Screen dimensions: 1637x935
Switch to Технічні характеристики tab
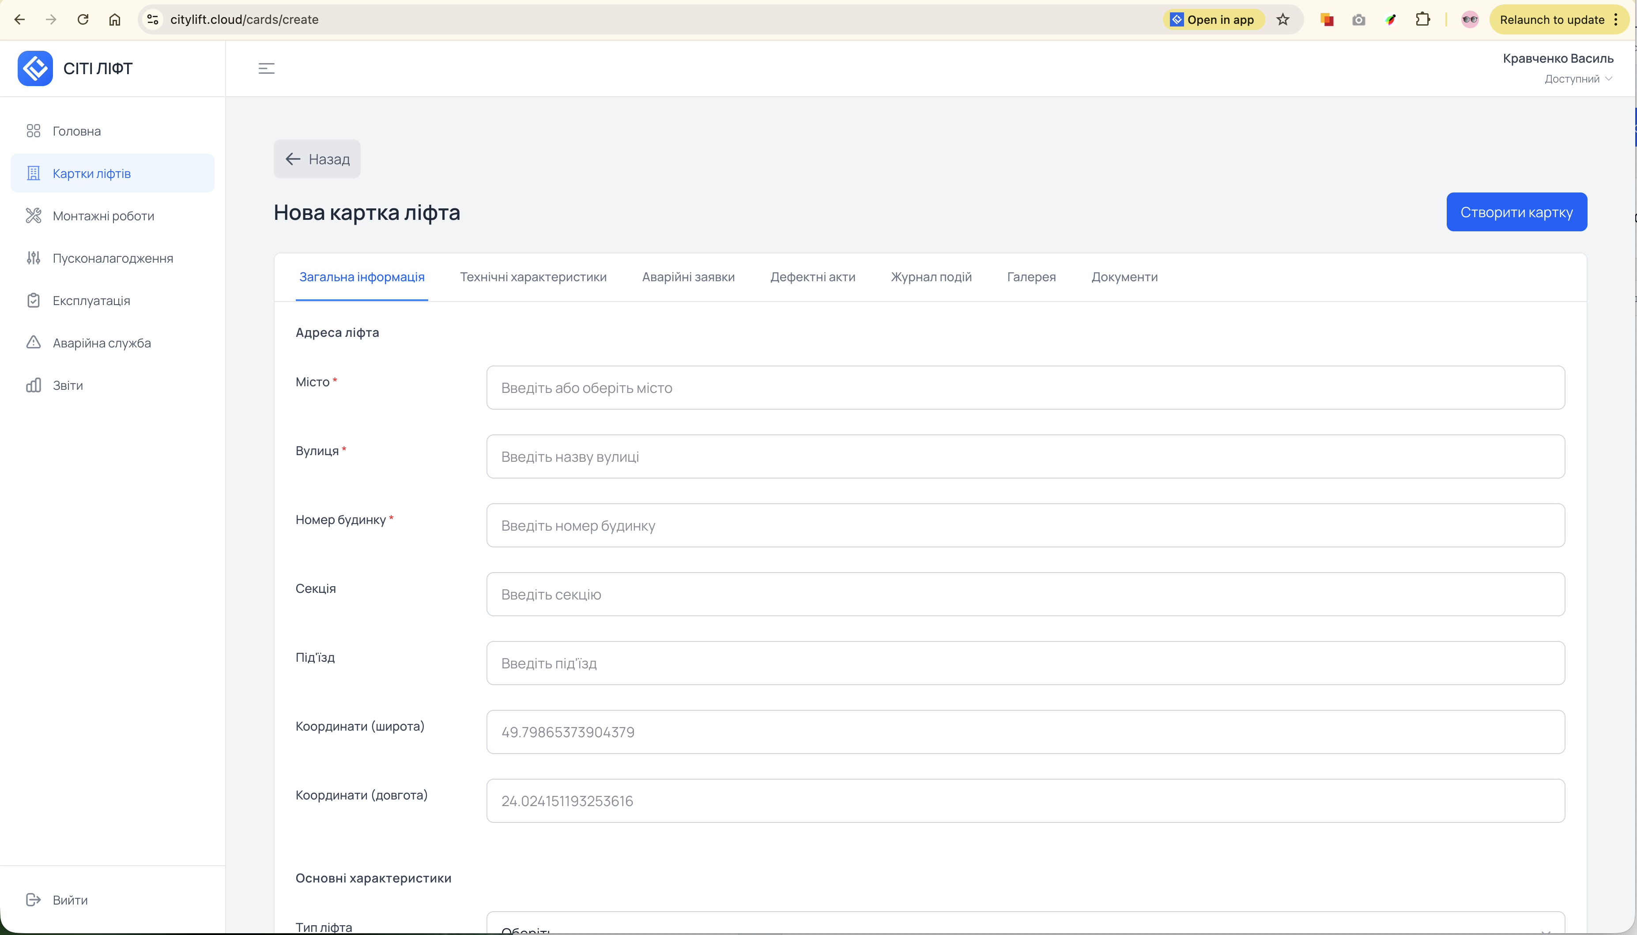pyautogui.click(x=532, y=277)
